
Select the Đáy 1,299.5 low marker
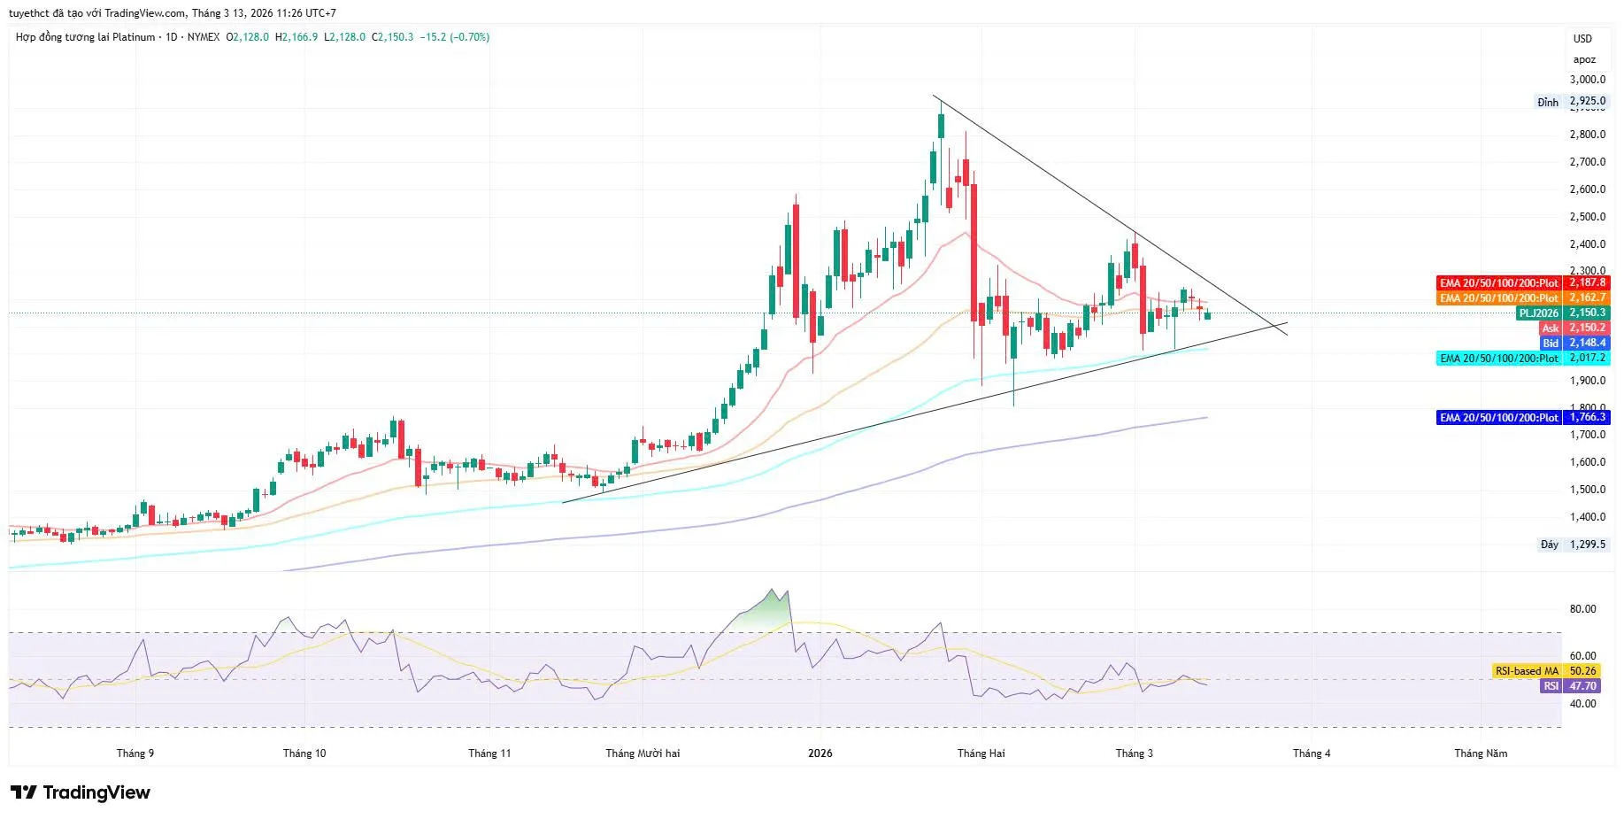(1573, 545)
